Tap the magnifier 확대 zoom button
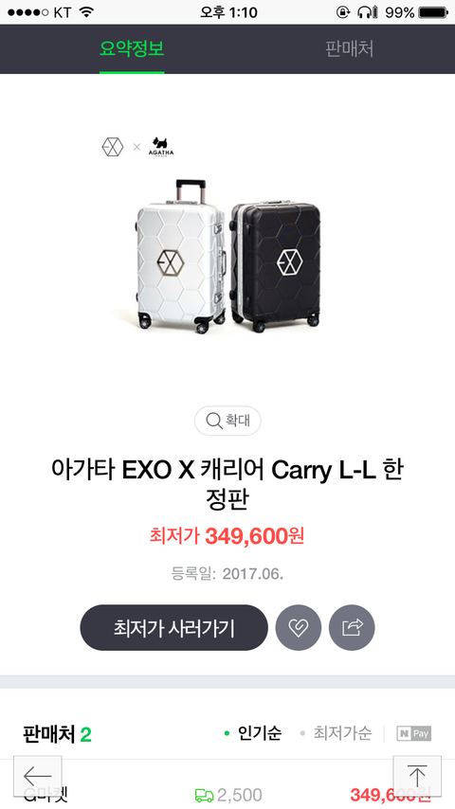 [227, 421]
